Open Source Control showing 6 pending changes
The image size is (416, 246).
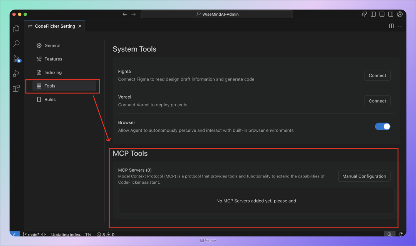tap(16, 59)
